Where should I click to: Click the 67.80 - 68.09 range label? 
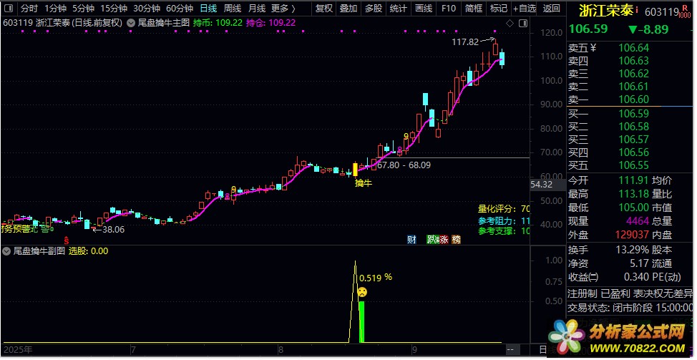tap(404, 165)
